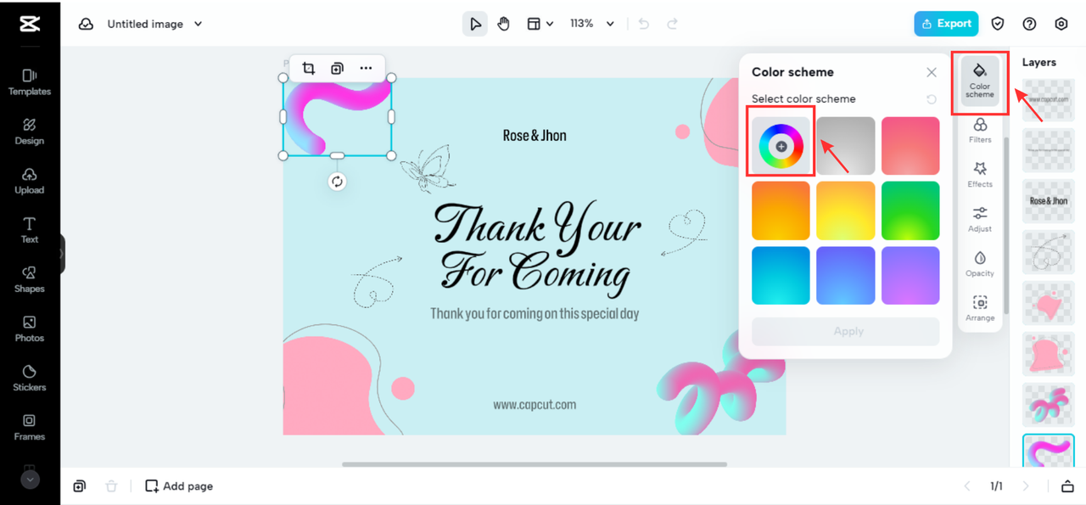Open the Shapes sidebar panel
Image resolution: width=1086 pixels, height=505 pixels.
pos(30,279)
